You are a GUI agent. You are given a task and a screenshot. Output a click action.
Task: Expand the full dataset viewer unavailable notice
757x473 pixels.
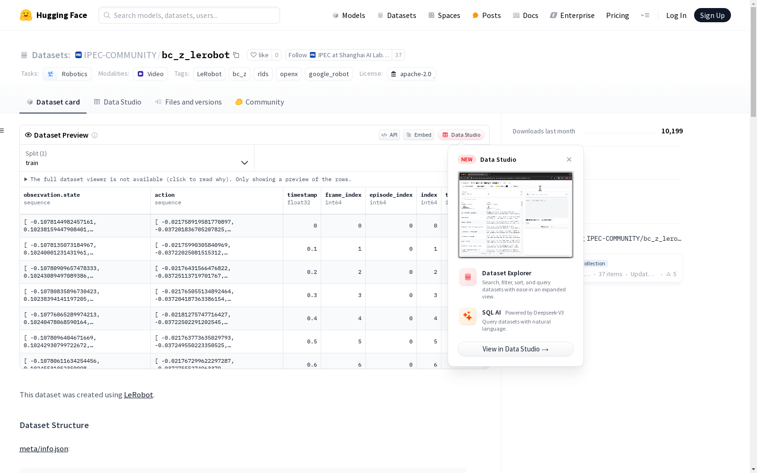188,179
